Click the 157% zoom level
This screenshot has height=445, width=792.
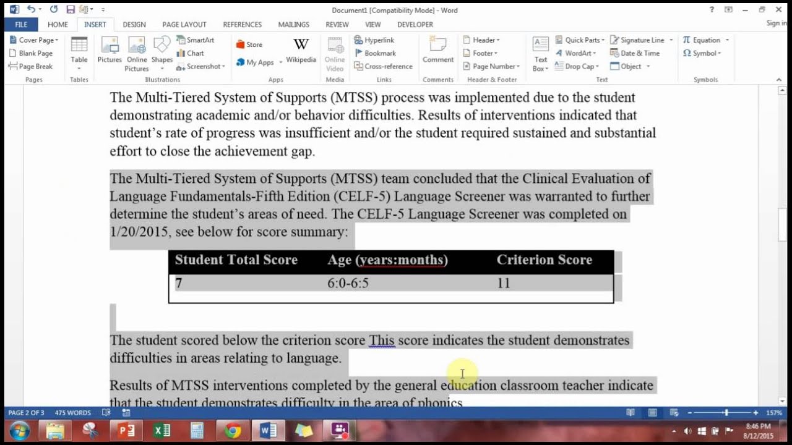point(774,412)
